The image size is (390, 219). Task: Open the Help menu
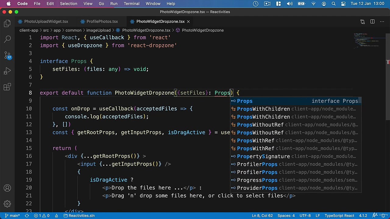(x=171, y=4)
